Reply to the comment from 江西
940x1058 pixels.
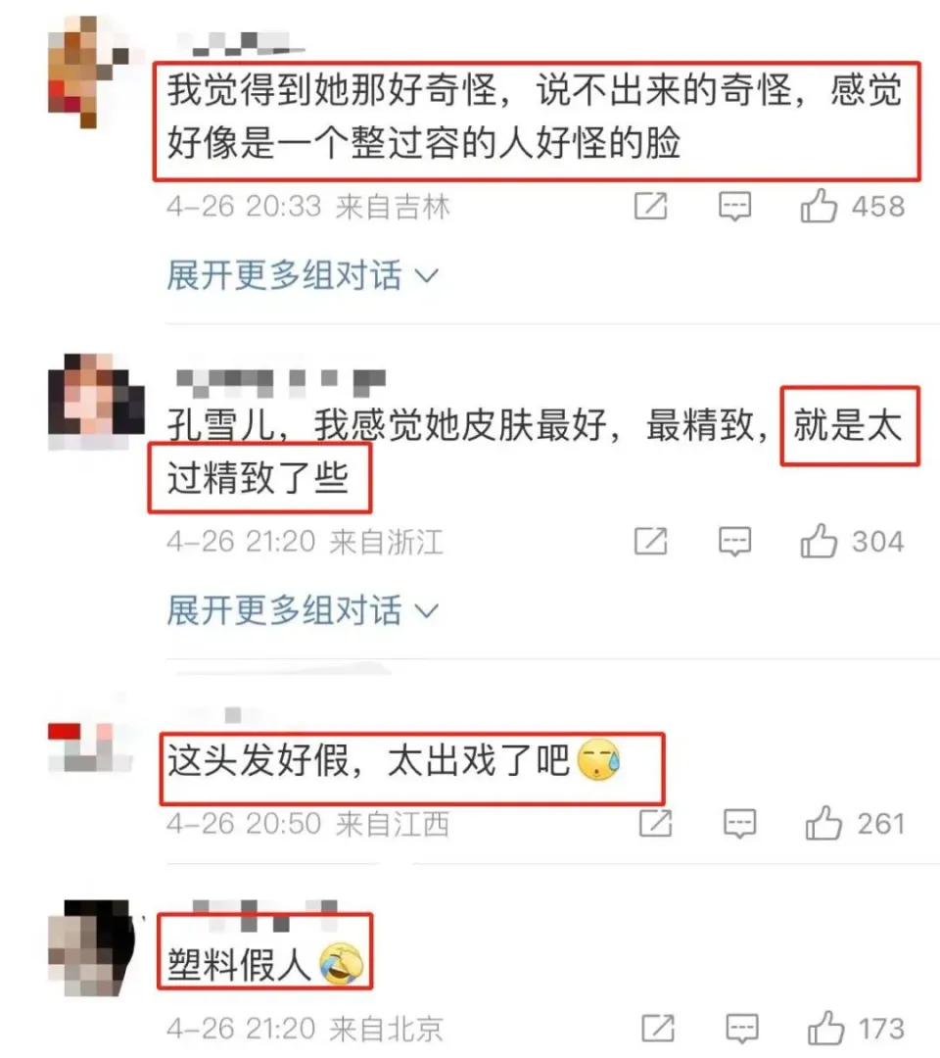(x=739, y=823)
